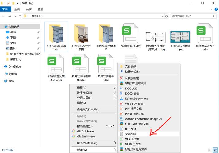Select the 盼盼装饰平面图(带尺寸).jpg thumbnail

(x=156, y=37)
